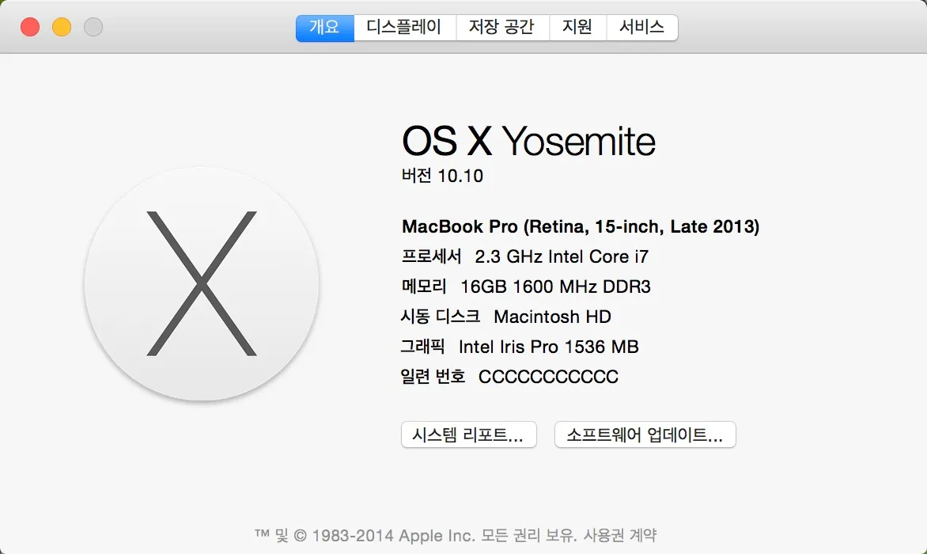
Task: Minimize the window with the yellow button
Action: point(62,27)
